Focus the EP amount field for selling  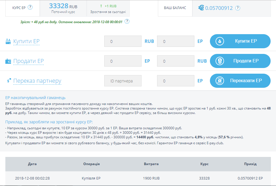[123, 61]
